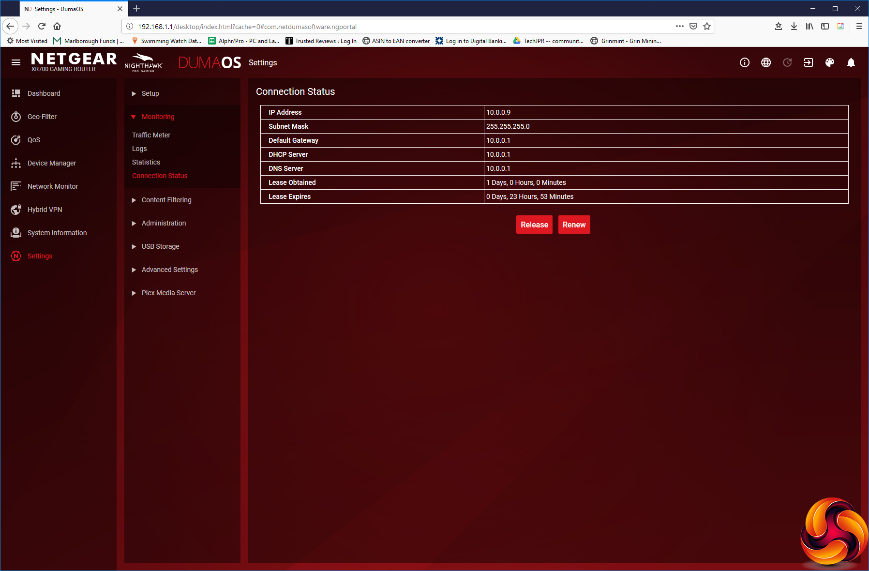The width and height of the screenshot is (869, 571).
Task: Click the Network Monitor sidebar icon
Action: (x=16, y=186)
